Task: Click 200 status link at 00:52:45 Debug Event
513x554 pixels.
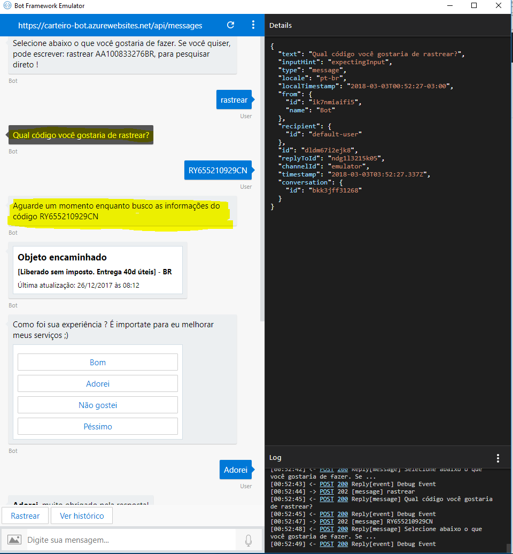Action: click(x=343, y=514)
